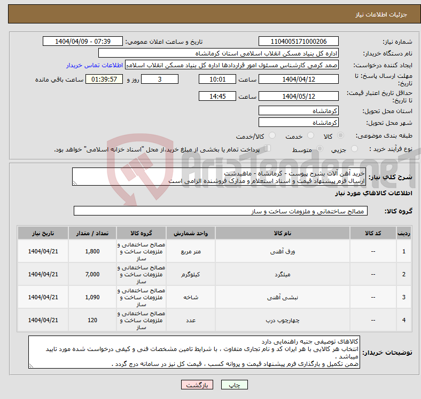This screenshot has height=399, width=421.
Task: Click the quantity 7,000 cell
Action: [92, 274]
